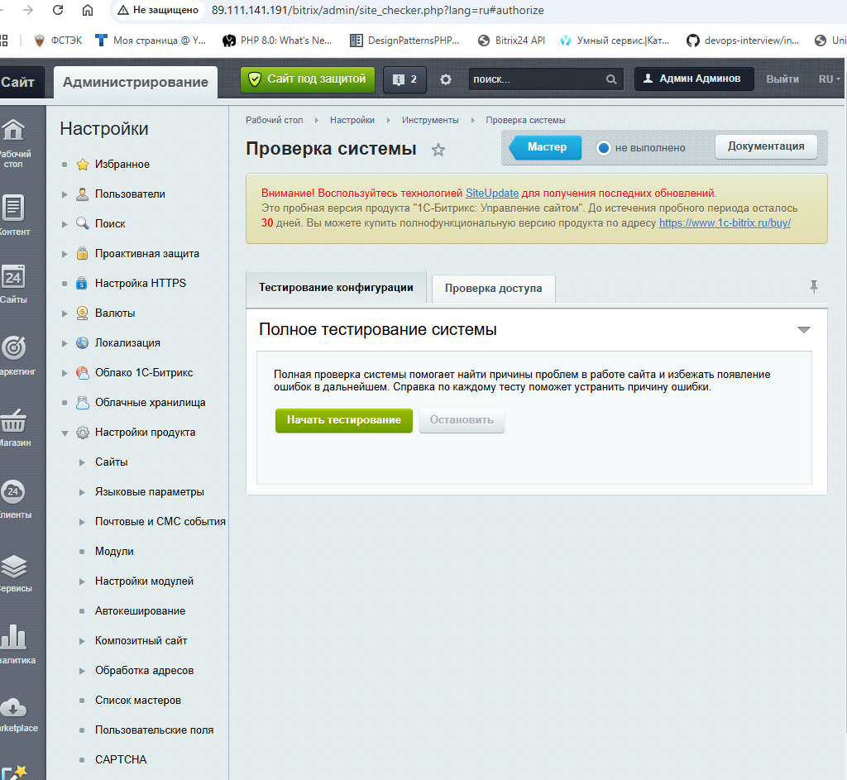
Task: Expand the Сайты submenu arrow
Action: point(82,462)
